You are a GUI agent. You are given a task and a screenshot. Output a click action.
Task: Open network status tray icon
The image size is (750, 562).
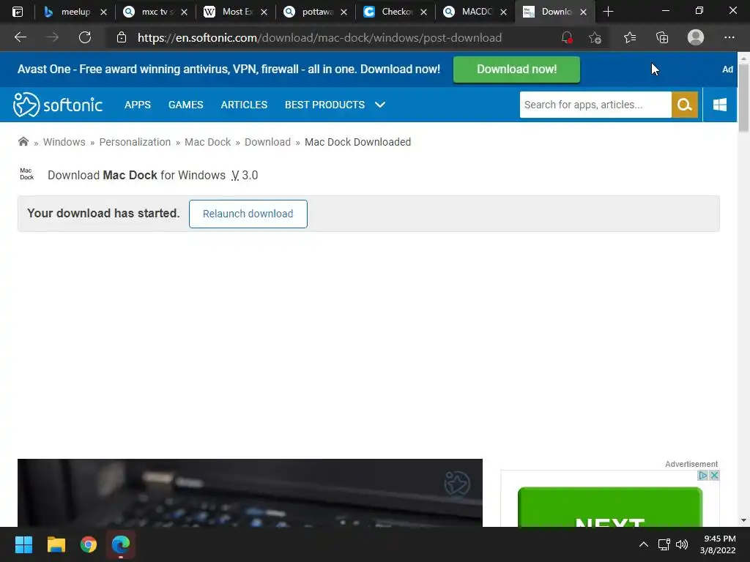click(x=664, y=544)
